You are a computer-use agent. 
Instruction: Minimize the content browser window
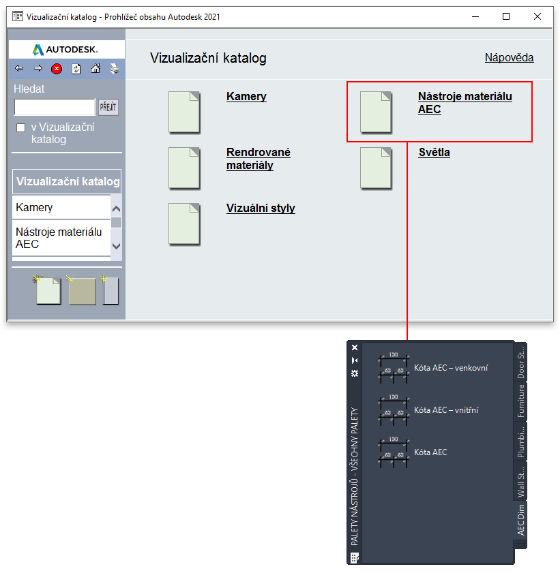(475, 16)
